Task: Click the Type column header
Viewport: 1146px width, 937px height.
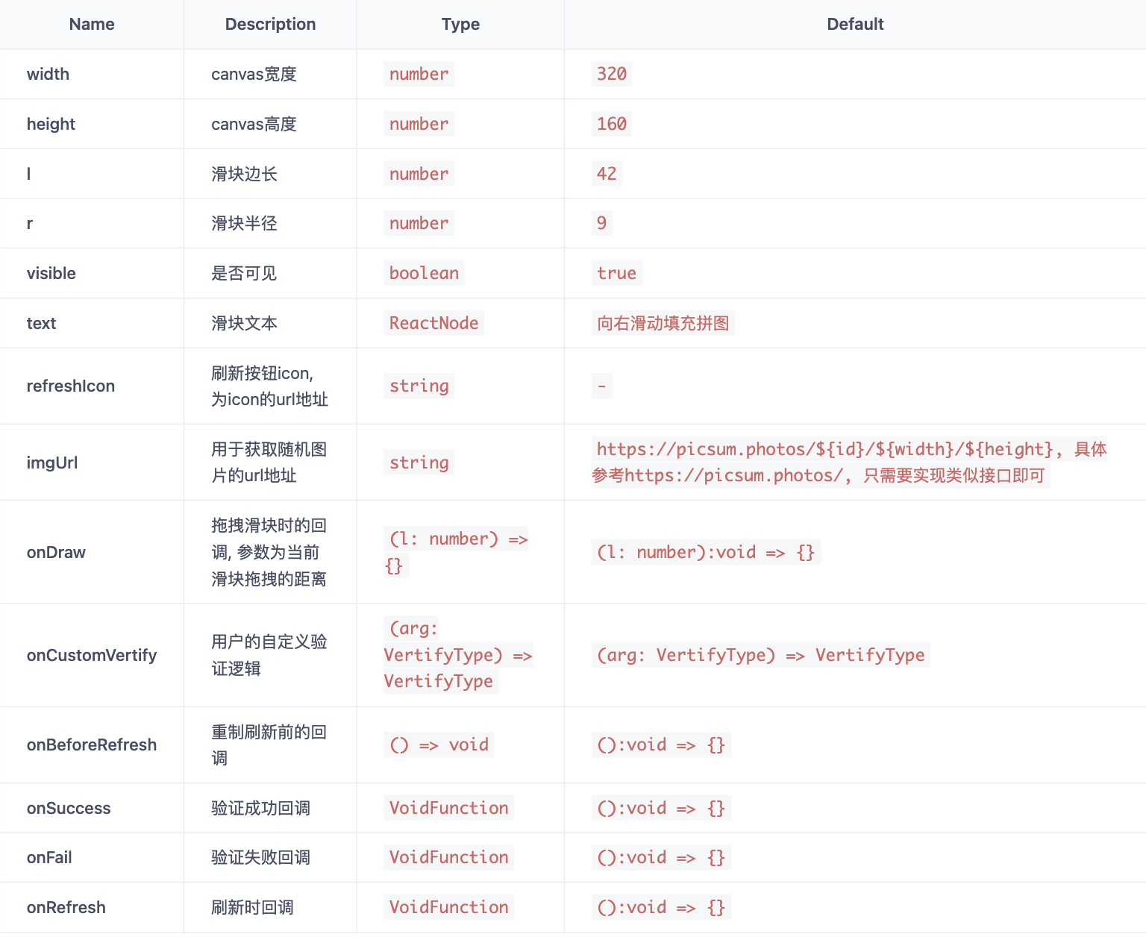Action: point(460,24)
